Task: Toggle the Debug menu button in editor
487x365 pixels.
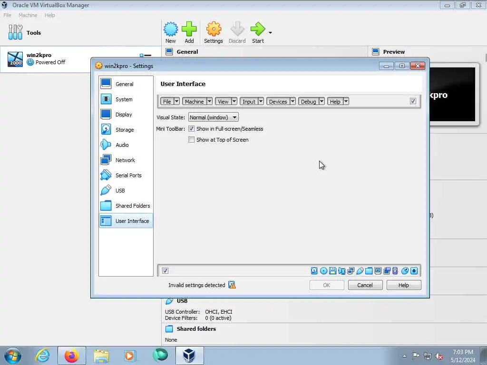Action: coord(308,101)
